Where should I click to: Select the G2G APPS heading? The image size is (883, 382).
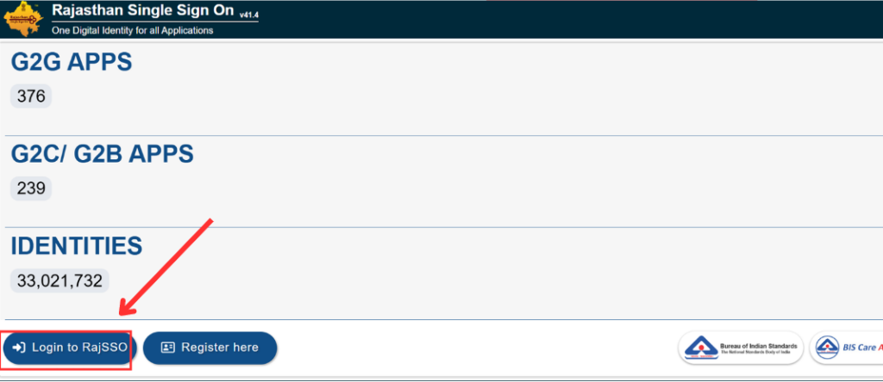click(x=71, y=62)
